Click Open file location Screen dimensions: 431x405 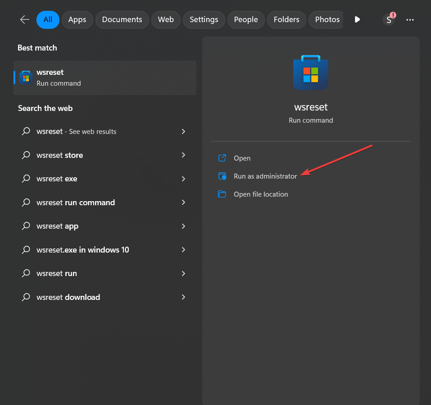[x=261, y=194]
